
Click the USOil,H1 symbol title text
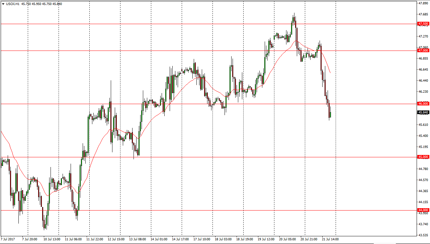(15, 4)
